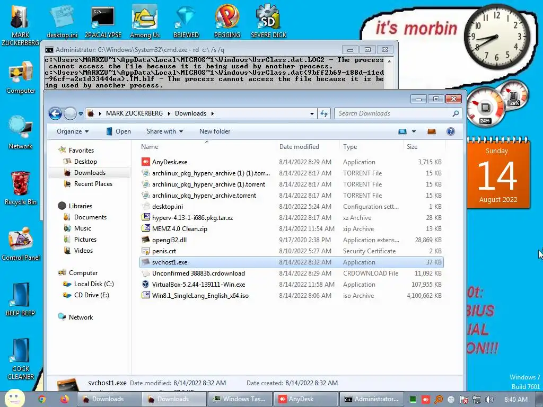543x407 pixels.
Task: Click the Downloads breadcrumb in address bar
Action: [x=190, y=113]
